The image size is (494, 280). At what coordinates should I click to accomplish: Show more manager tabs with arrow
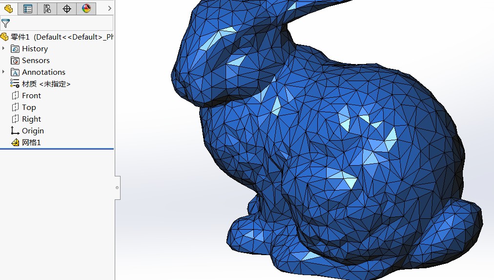point(109,8)
